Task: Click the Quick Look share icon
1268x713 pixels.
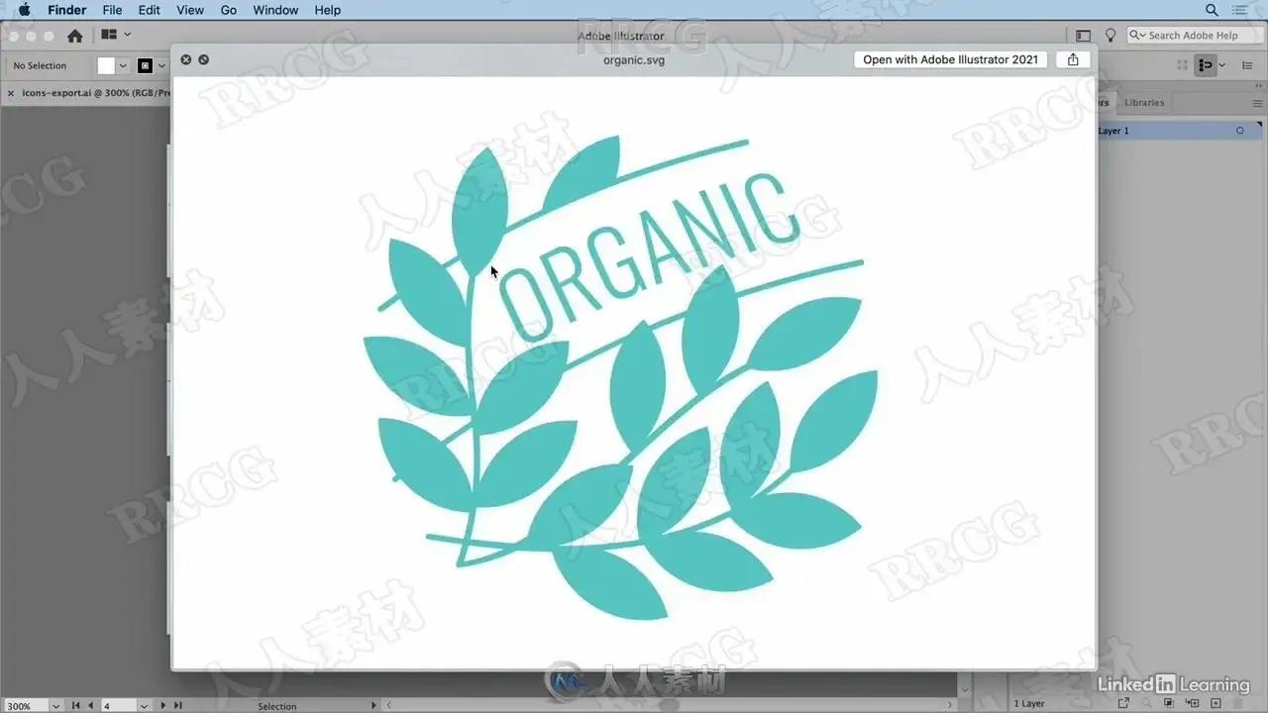Action: [1073, 59]
